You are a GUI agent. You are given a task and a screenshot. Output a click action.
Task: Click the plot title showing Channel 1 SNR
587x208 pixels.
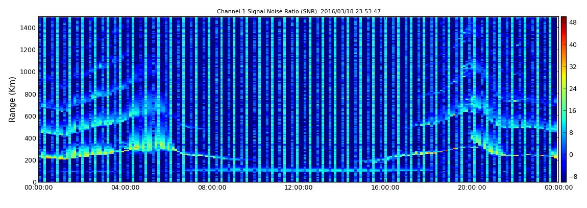click(x=299, y=11)
